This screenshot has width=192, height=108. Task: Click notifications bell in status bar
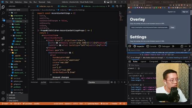pyautogui.click(x=124, y=103)
